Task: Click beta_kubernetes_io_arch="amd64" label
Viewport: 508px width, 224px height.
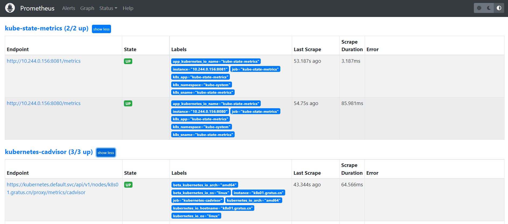Action: [205, 185]
